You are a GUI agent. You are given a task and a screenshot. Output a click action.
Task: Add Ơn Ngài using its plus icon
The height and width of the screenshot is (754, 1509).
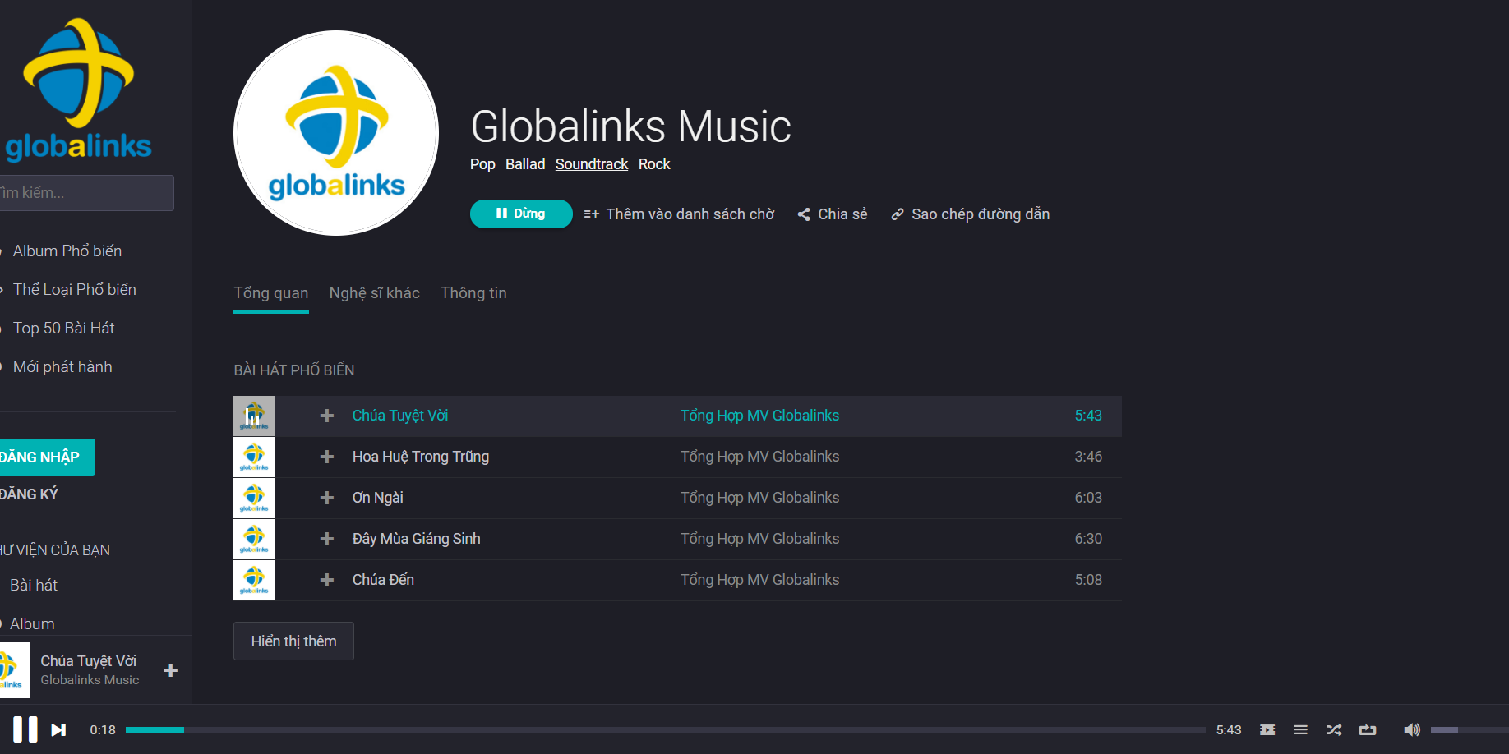click(327, 498)
